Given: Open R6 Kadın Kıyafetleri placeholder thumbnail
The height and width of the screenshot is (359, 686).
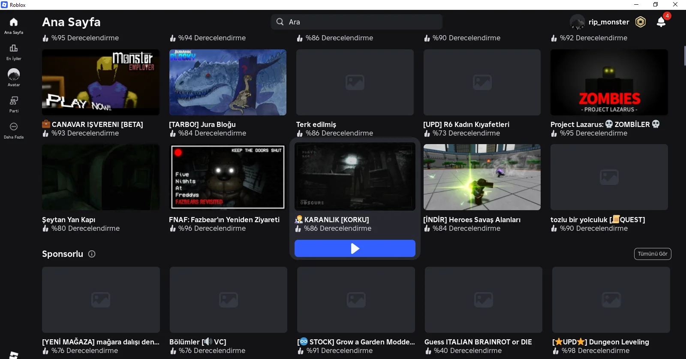Looking at the screenshot, I should coord(482,82).
